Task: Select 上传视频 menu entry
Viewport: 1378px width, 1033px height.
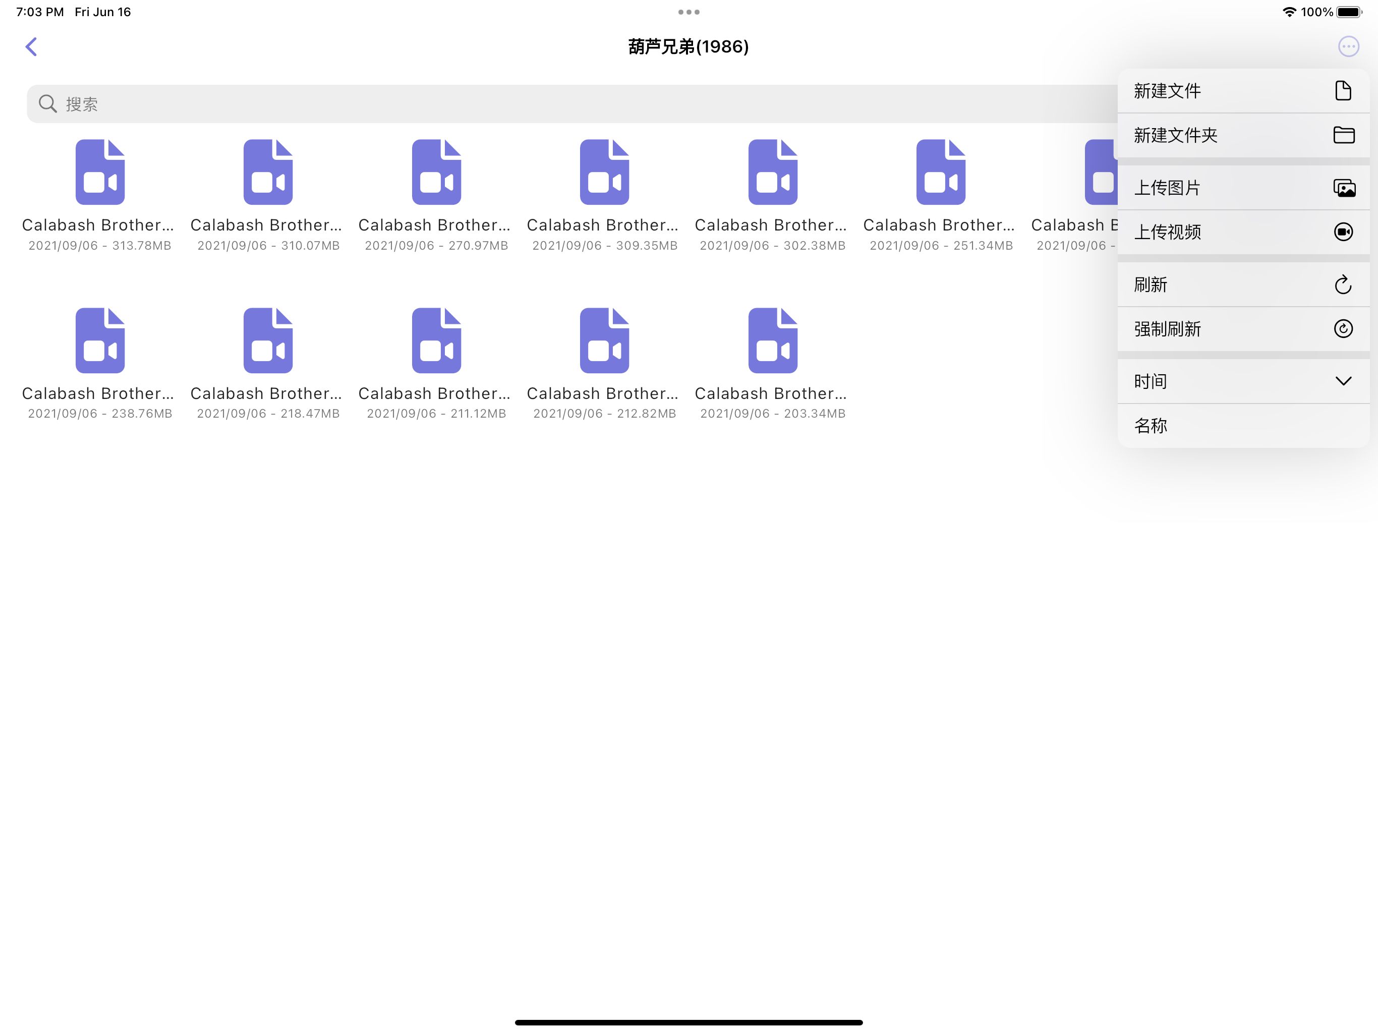Action: [x=1243, y=232]
